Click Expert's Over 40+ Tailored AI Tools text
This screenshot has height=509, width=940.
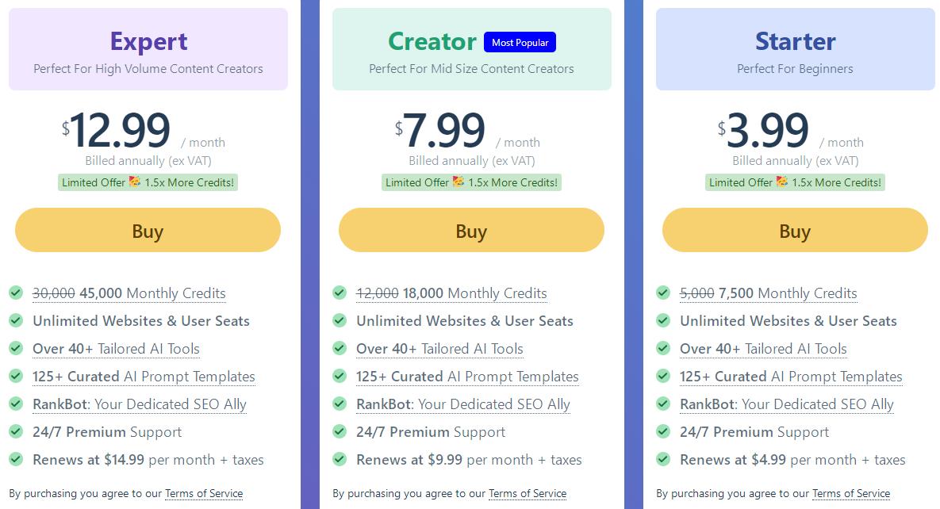(116, 349)
